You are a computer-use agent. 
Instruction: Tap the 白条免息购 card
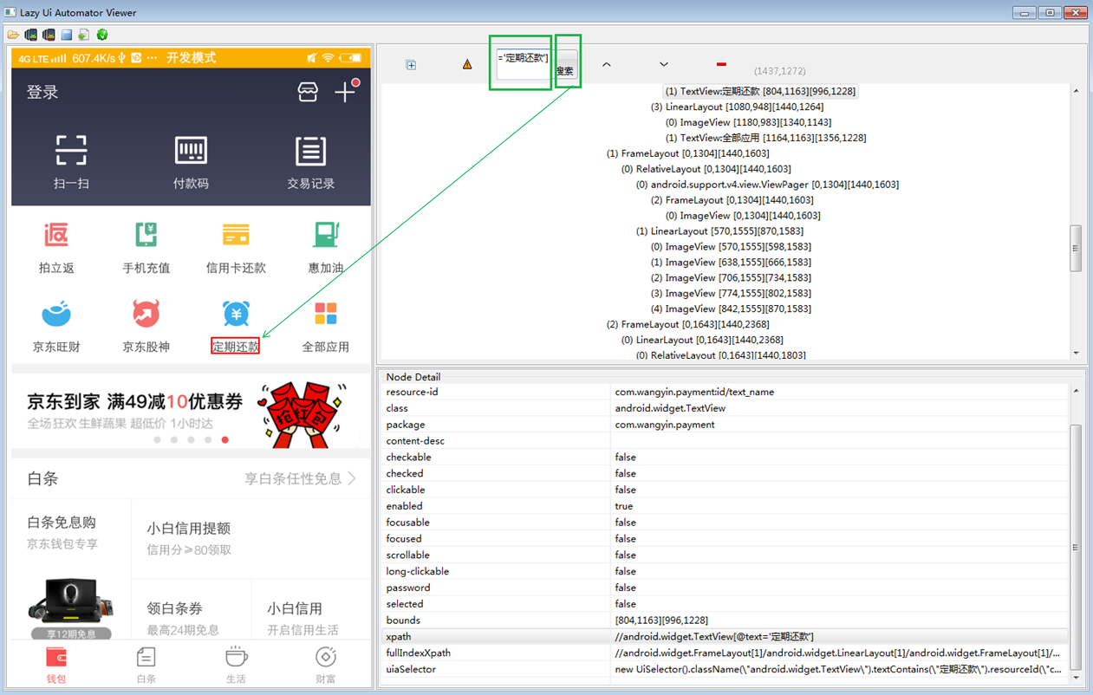click(71, 569)
